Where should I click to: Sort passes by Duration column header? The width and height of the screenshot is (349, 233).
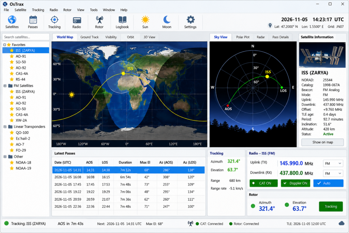125,162
